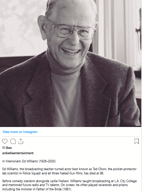Click the years (1926–2025) in the caption

[47, 161]
